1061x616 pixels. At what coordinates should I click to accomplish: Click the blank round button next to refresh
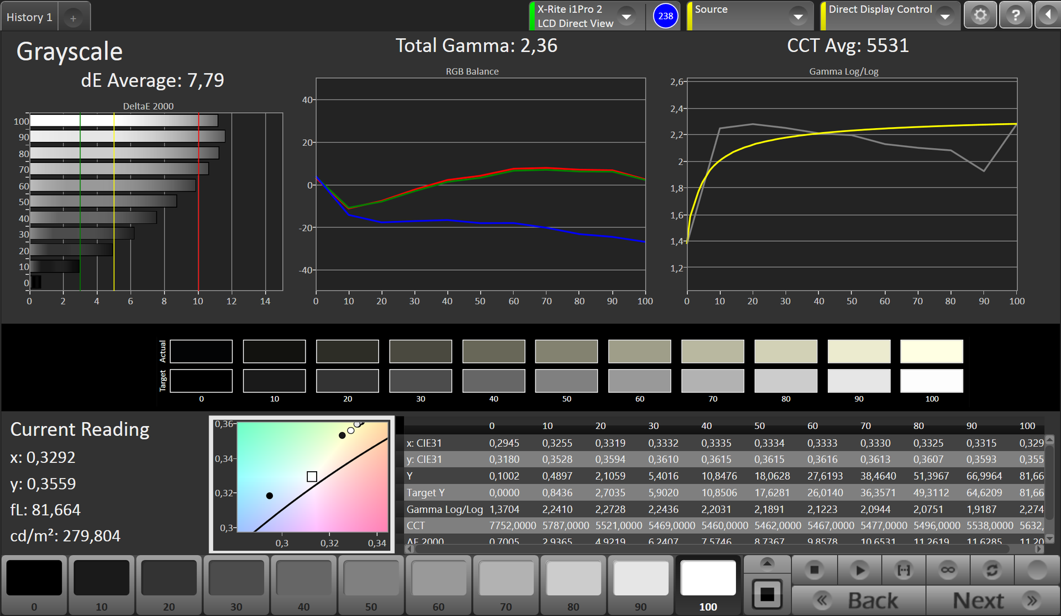(x=1037, y=570)
